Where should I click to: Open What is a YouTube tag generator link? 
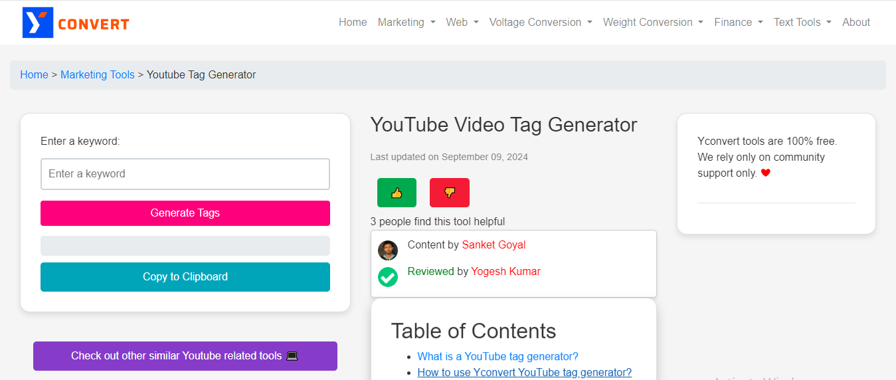pyautogui.click(x=497, y=356)
